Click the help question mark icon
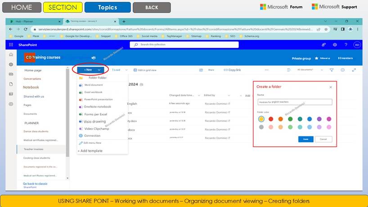Image resolution: width=368 pixels, height=207 pixels. tap(346, 45)
